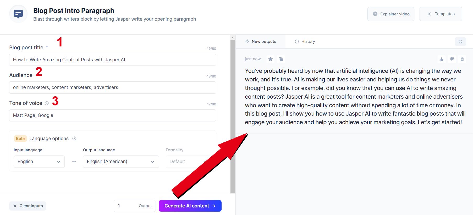This screenshot has height=215, width=473.
Task: Go back to Templates
Action: 441,14
